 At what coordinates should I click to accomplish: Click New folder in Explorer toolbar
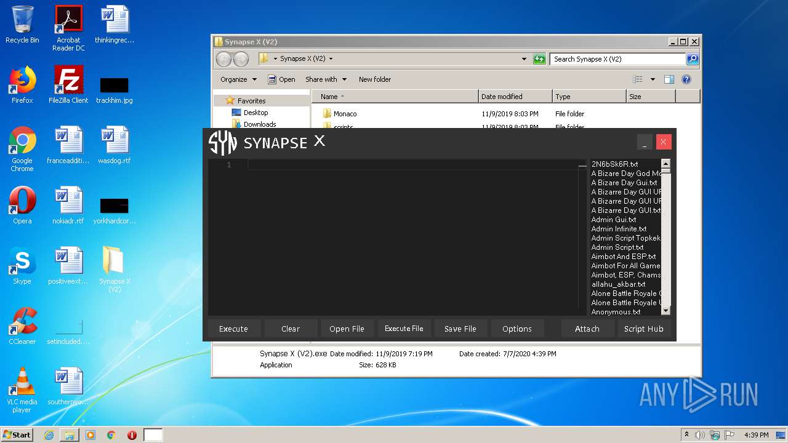375,79
